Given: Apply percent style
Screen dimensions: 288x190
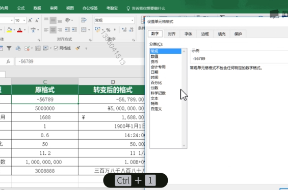Looking at the screenshot, I should point(109,30).
